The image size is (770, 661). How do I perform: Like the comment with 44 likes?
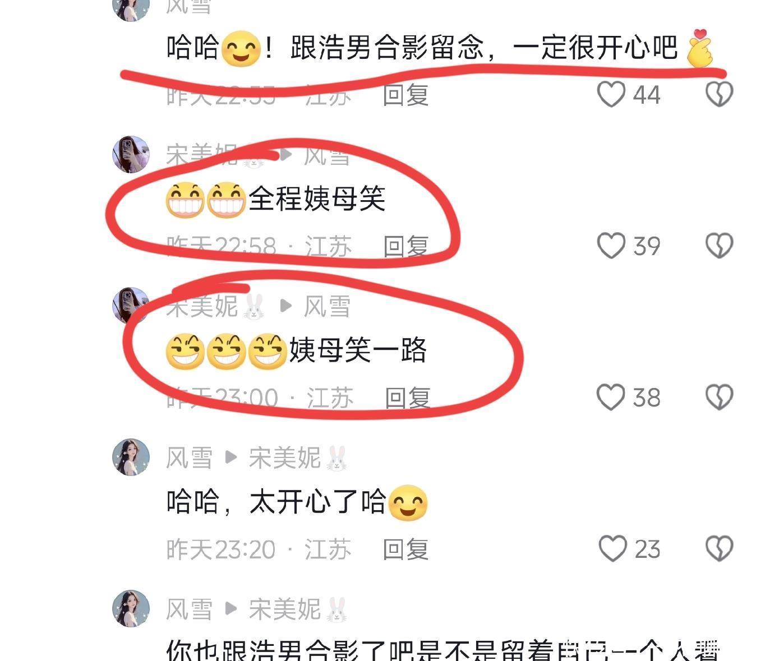click(x=611, y=94)
